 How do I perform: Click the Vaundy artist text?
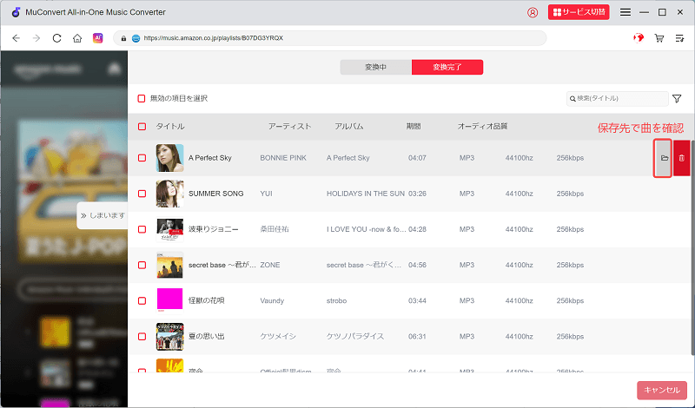click(x=272, y=301)
